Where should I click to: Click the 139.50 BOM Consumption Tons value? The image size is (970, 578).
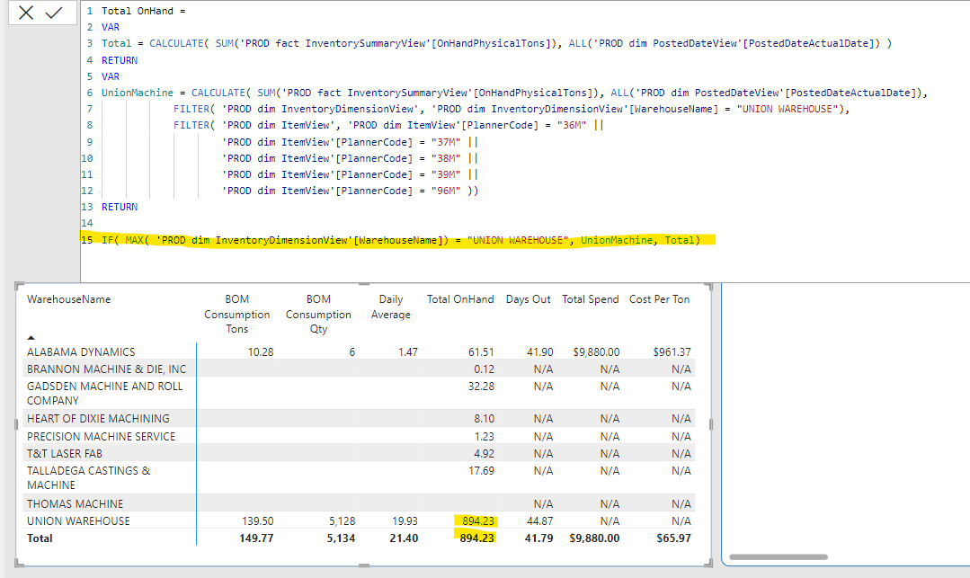[257, 521]
